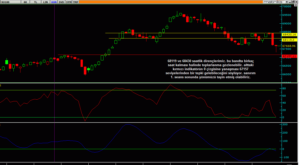Click the matriks logo

272,2
